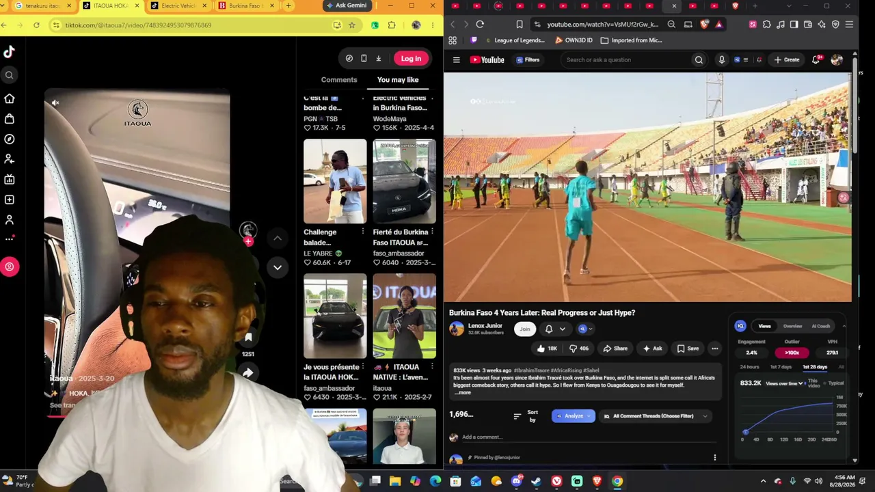Open the Challenge balade video thumbnail

pyautogui.click(x=335, y=181)
